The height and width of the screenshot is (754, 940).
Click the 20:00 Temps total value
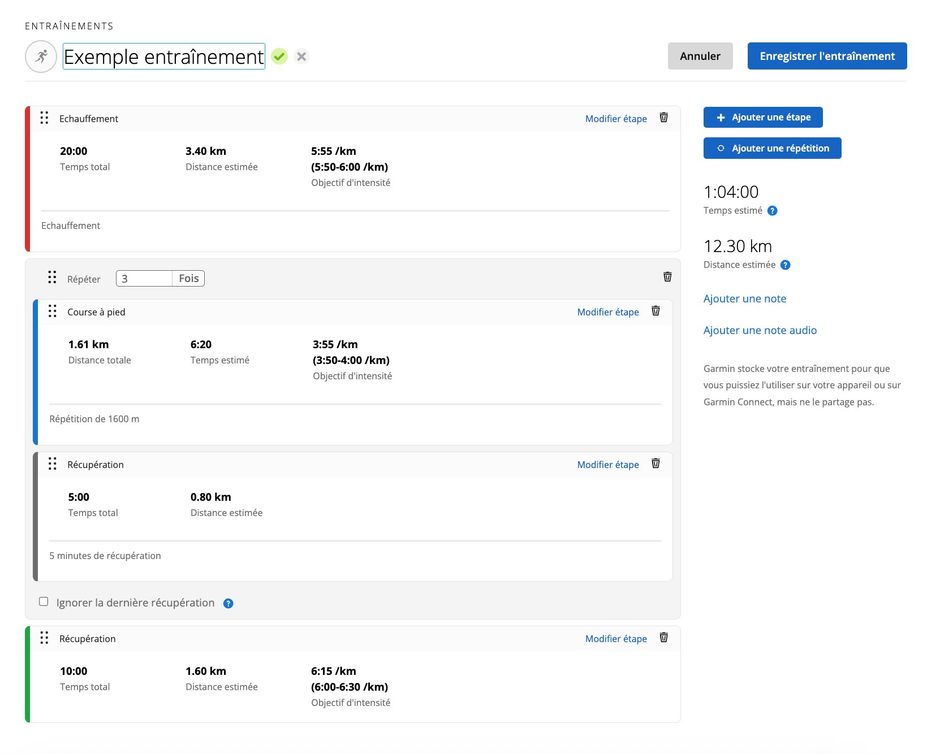click(x=74, y=151)
